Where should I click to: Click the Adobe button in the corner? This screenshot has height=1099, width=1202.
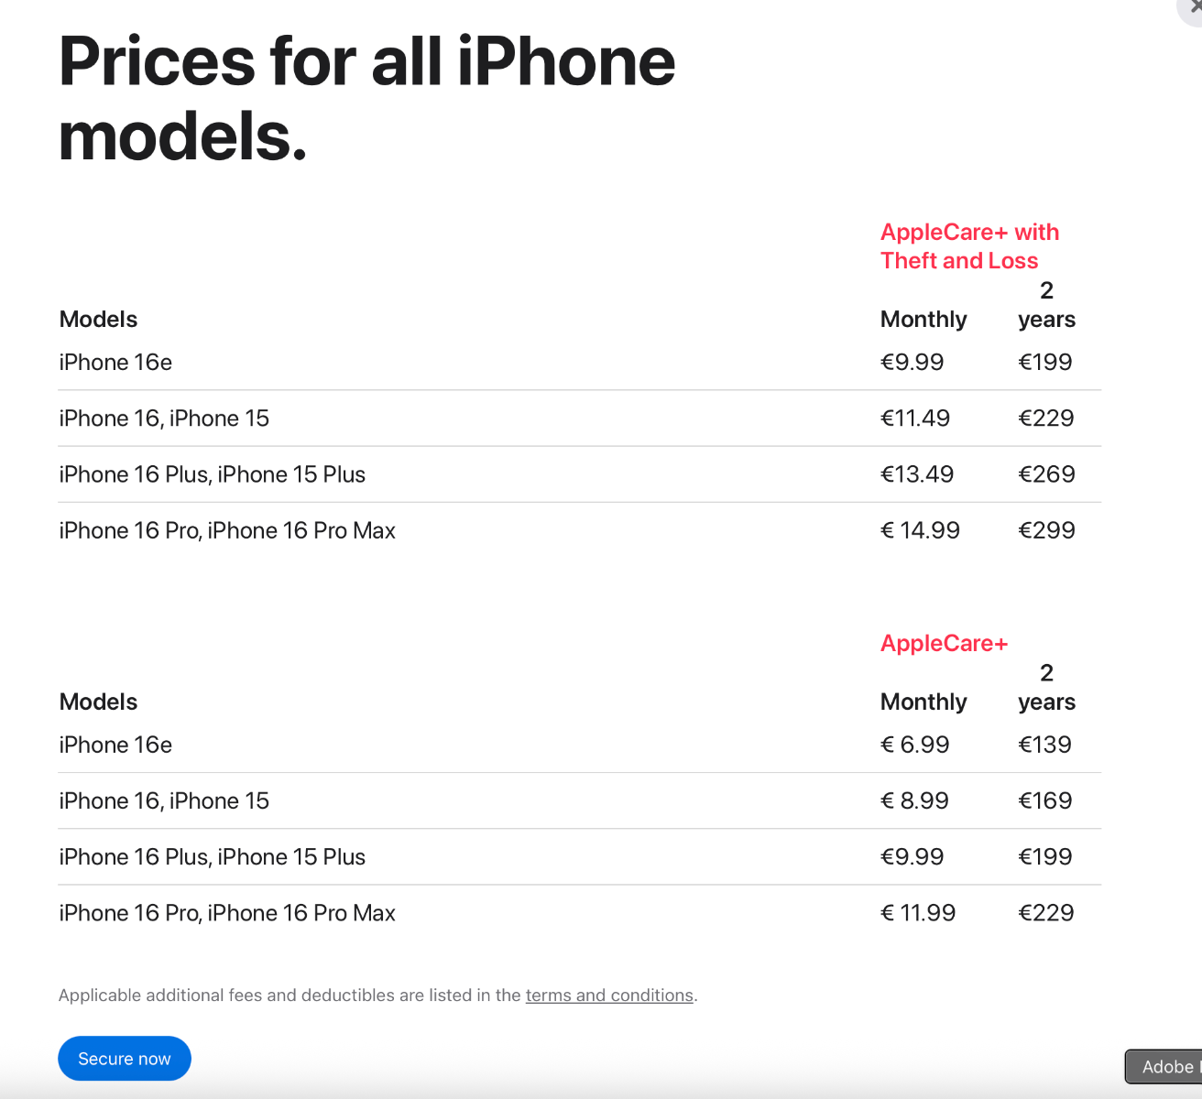[x=1164, y=1067]
